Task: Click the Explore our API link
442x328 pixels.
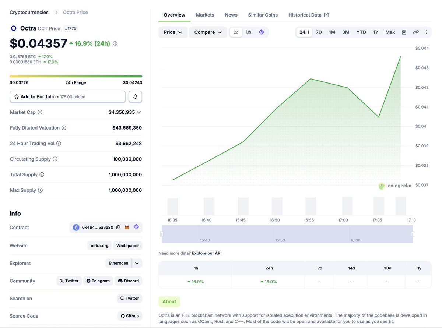Action: click(207, 253)
